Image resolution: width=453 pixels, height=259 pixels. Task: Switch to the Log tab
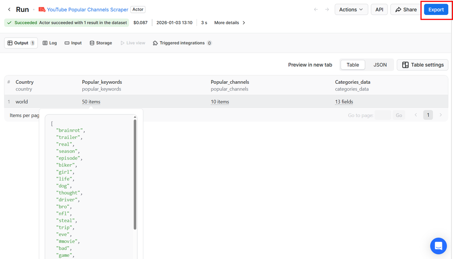[x=50, y=43]
